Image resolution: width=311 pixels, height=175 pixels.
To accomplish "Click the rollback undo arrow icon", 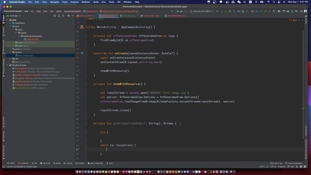I will 274,11.
